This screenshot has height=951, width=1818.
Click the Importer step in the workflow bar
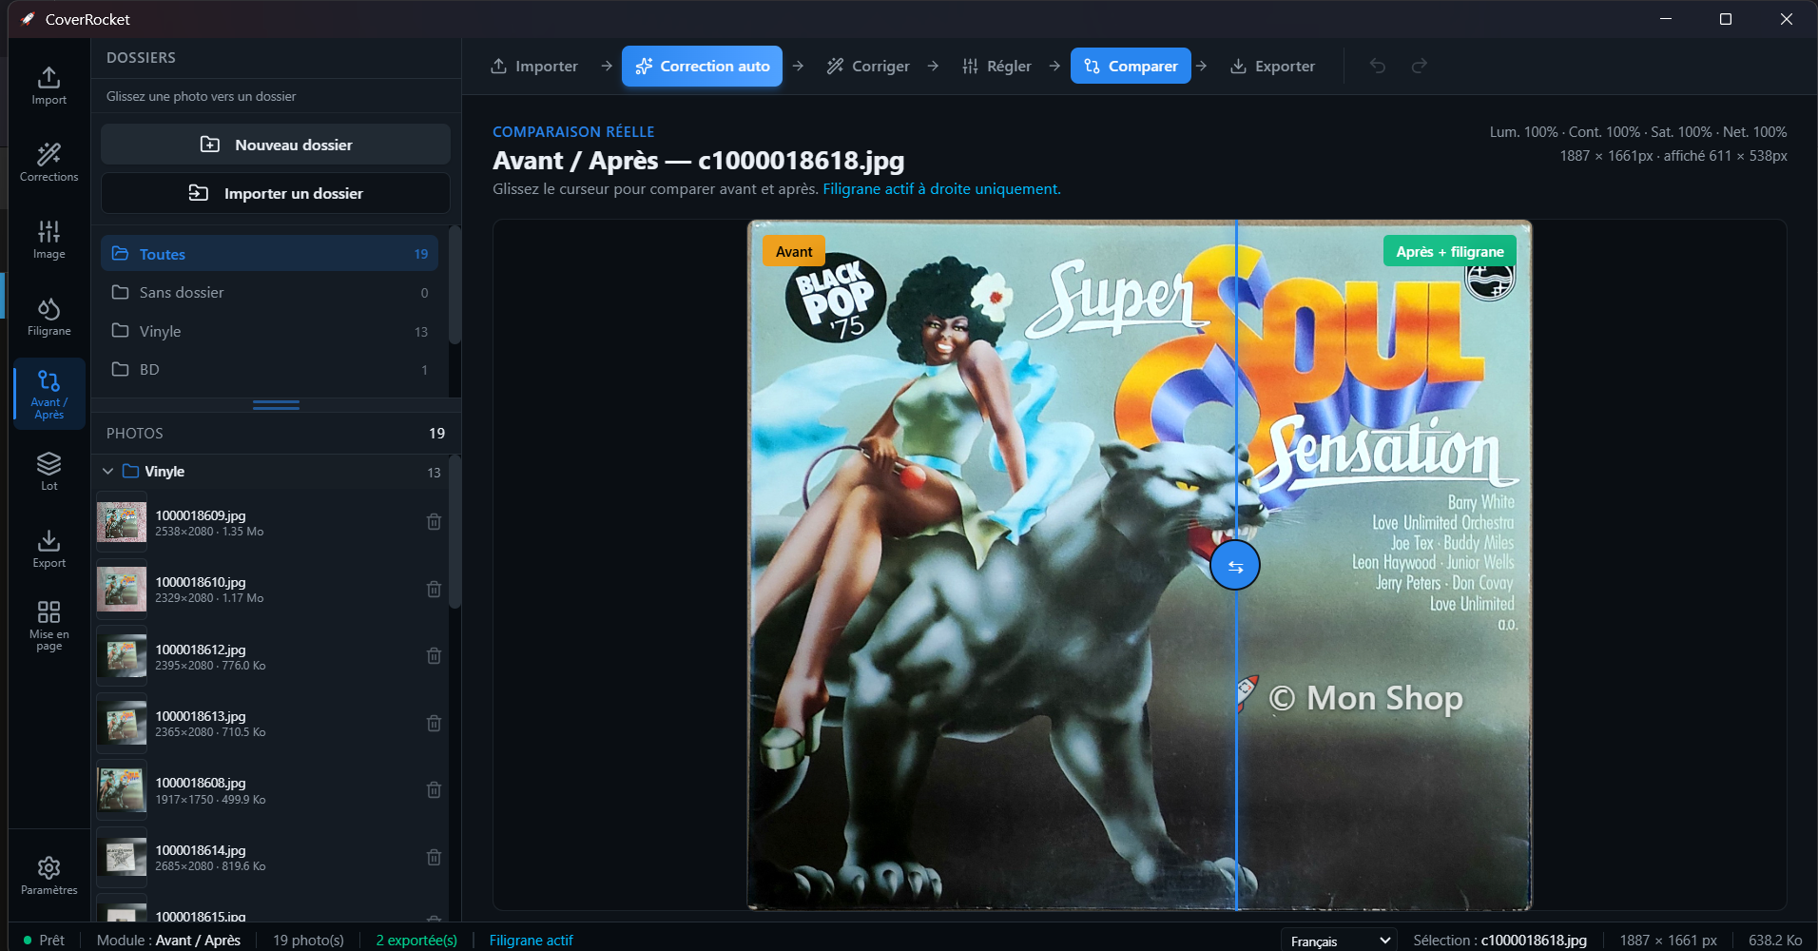click(534, 66)
